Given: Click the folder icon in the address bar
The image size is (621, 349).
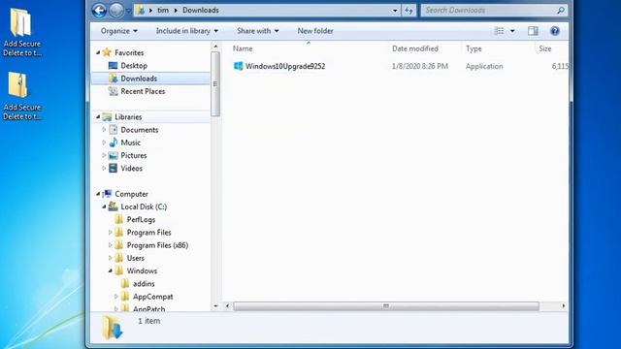Looking at the screenshot, I should (140, 11).
